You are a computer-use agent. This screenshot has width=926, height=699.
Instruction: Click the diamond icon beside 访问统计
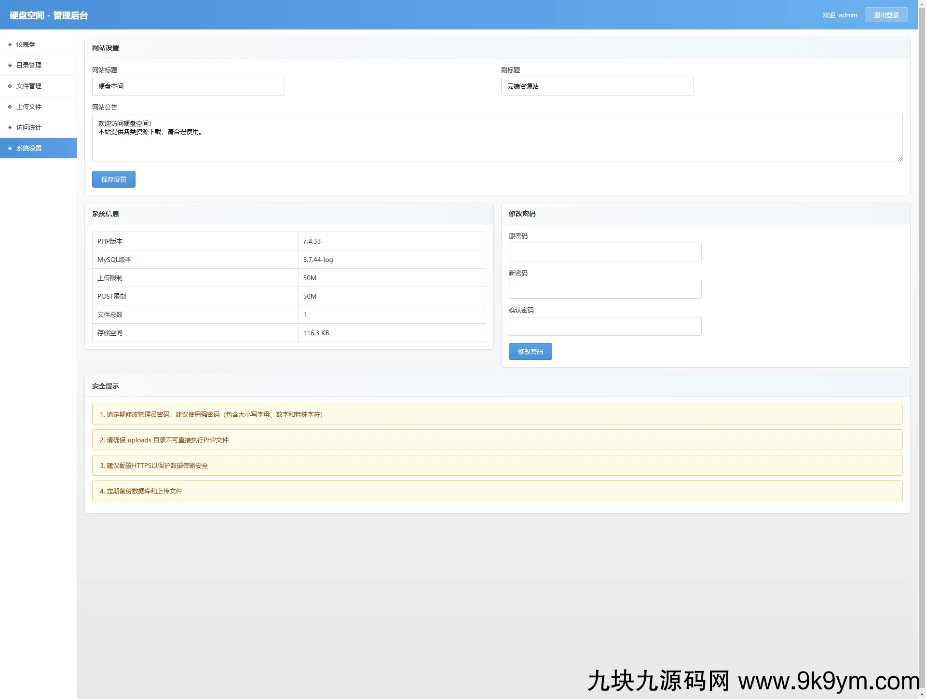pyautogui.click(x=10, y=127)
